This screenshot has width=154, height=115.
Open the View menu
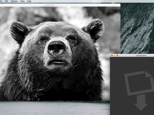[22, 1]
